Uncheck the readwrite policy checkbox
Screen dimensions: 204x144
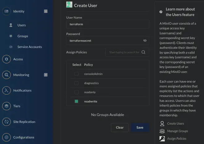tap(76, 101)
